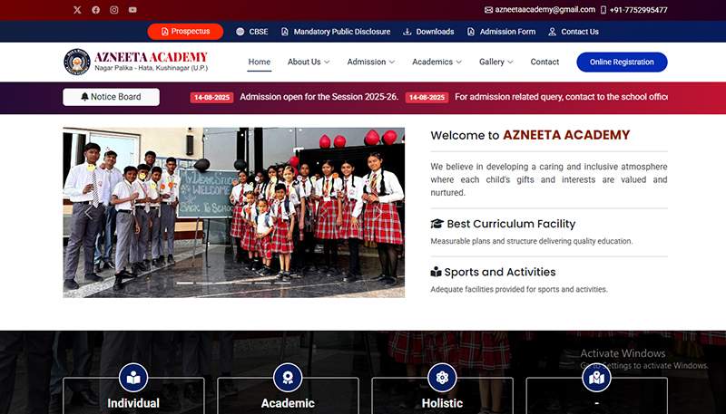The width and height of the screenshot is (726, 414).
Task: Open the Contact menu item
Action: pyautogui.click(x=544, y=62)
